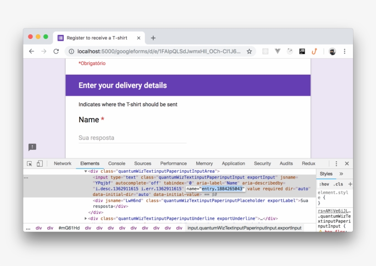Open React DevTools extension icon
The image size is (376, 266).
click(x=265, y=51)
